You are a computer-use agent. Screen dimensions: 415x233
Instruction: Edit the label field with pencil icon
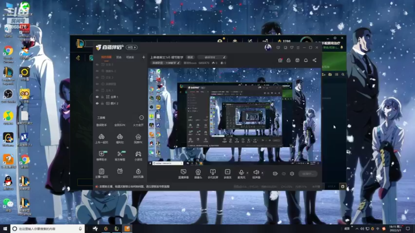pyautogui.click(x=212, y=57)
